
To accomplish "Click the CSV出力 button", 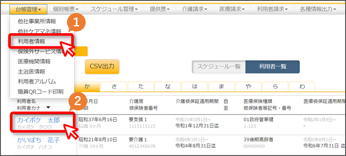I will coord(102,66).
